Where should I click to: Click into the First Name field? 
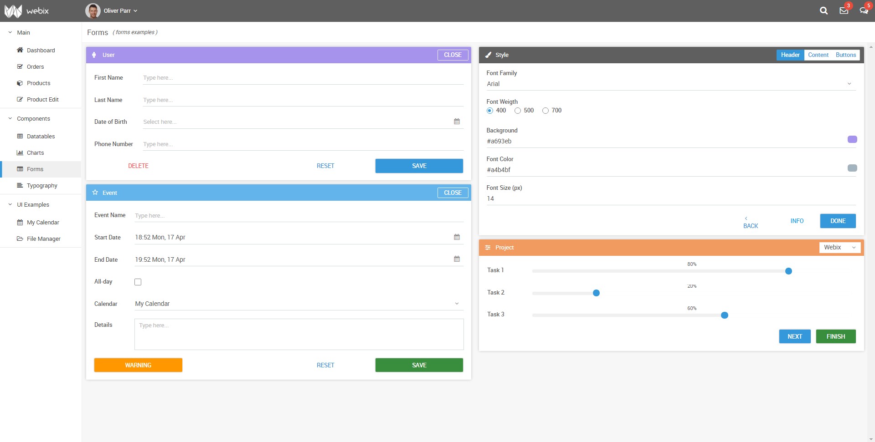point(303,78)
